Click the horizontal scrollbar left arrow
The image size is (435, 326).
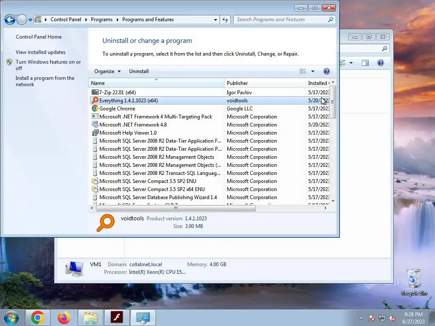click(x=92, y=208)
